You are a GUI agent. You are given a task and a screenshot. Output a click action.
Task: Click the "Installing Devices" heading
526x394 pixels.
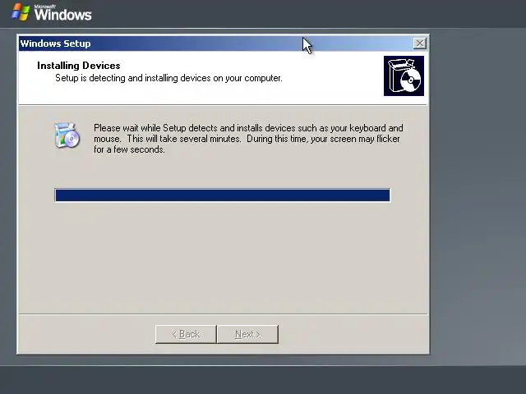[x=79, y=66]
